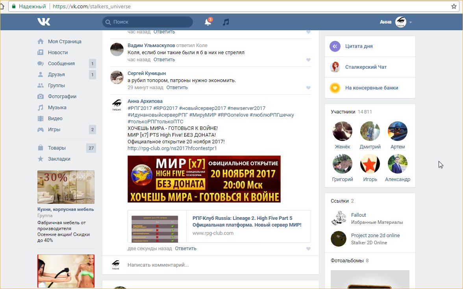
Task: Click hashtag #newserver2017
Action: pos(246,108)
